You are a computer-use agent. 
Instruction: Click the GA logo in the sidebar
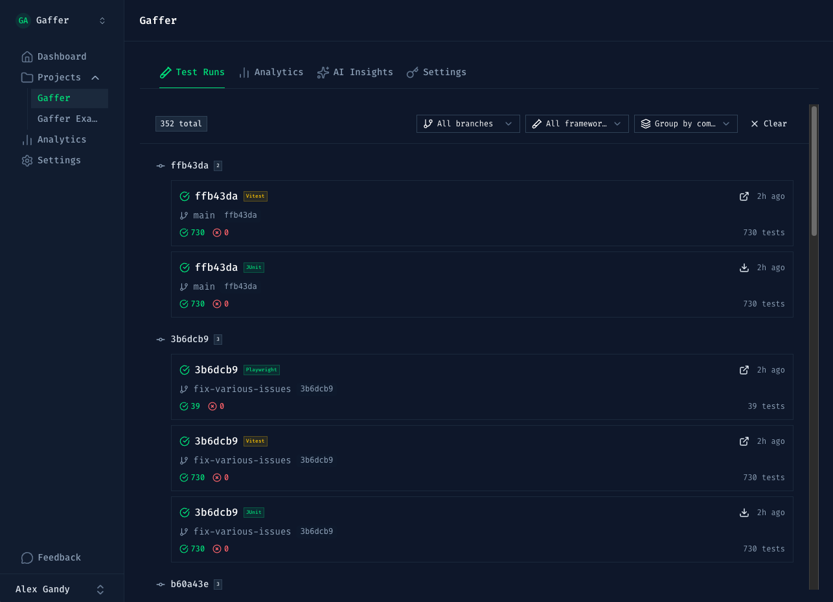(23, 20)
